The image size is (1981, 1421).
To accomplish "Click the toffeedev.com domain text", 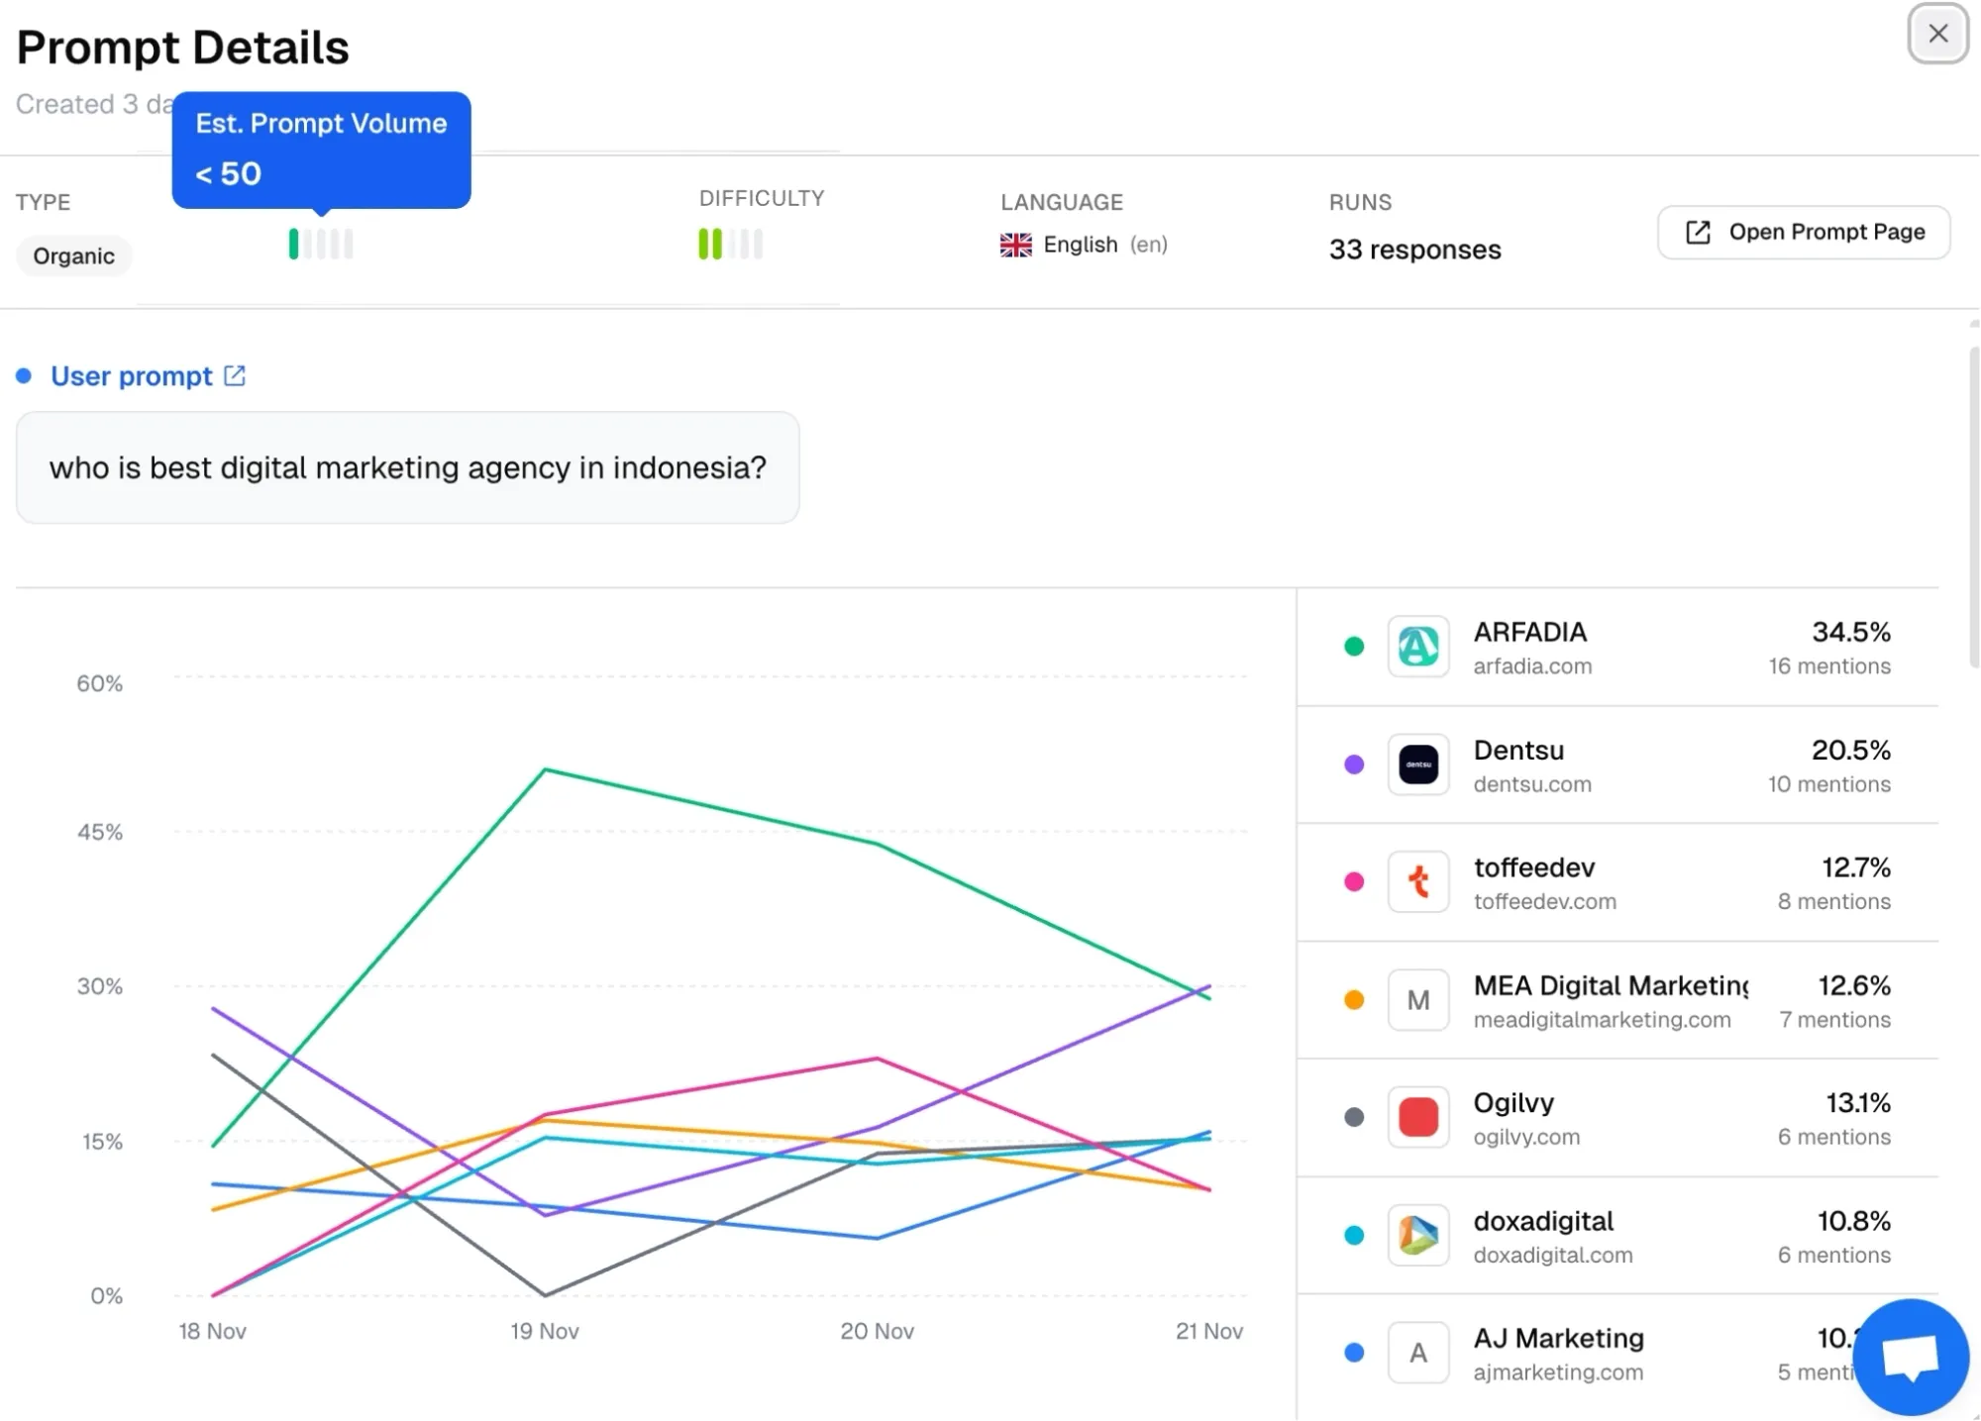I will coord(1544,902).
